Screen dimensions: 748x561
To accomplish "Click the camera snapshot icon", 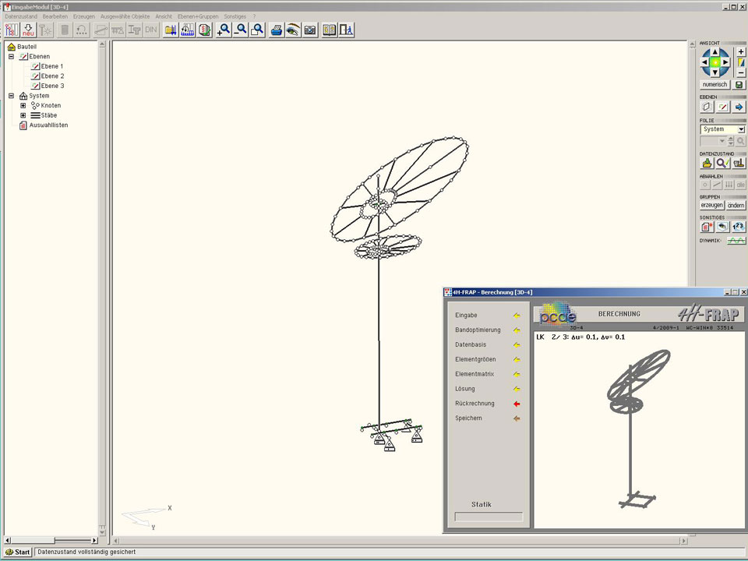I will pos(310,30).
